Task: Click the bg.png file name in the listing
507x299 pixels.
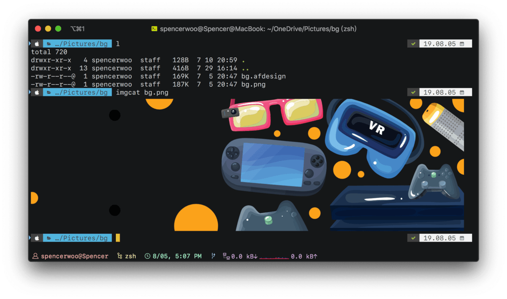Action: 253,85
